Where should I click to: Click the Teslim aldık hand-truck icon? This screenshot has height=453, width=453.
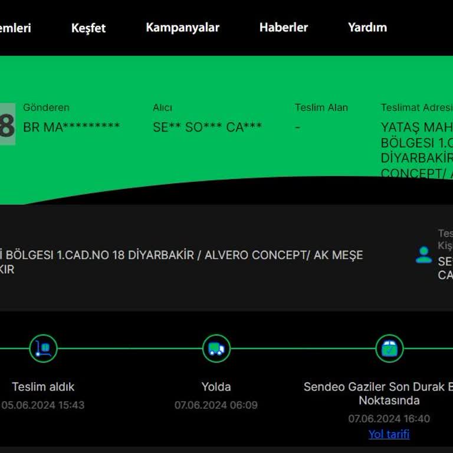pos(43,349)
